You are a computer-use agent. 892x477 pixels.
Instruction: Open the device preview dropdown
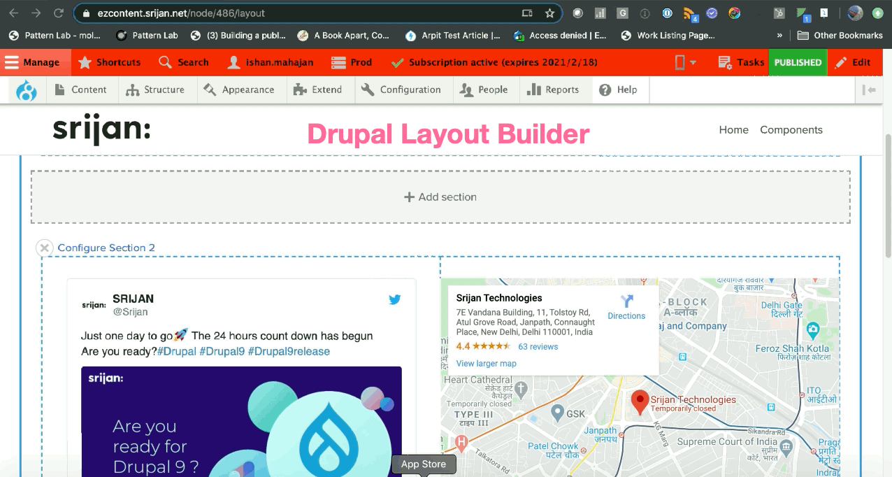click(x=685, y=62)
